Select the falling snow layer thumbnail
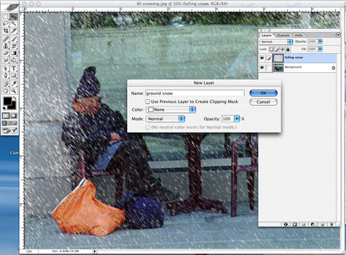 click(x=278, y=58)
